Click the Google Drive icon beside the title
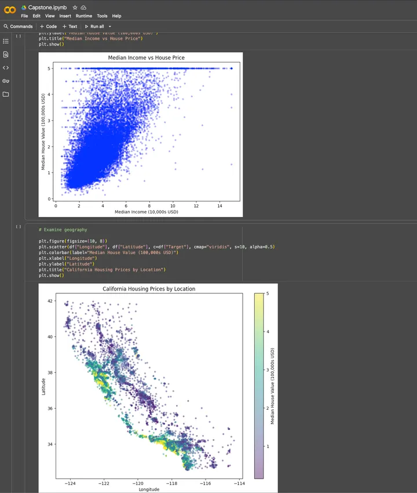Screen dimensions: 417x493 pyautogui.click(x=24, y=7)
